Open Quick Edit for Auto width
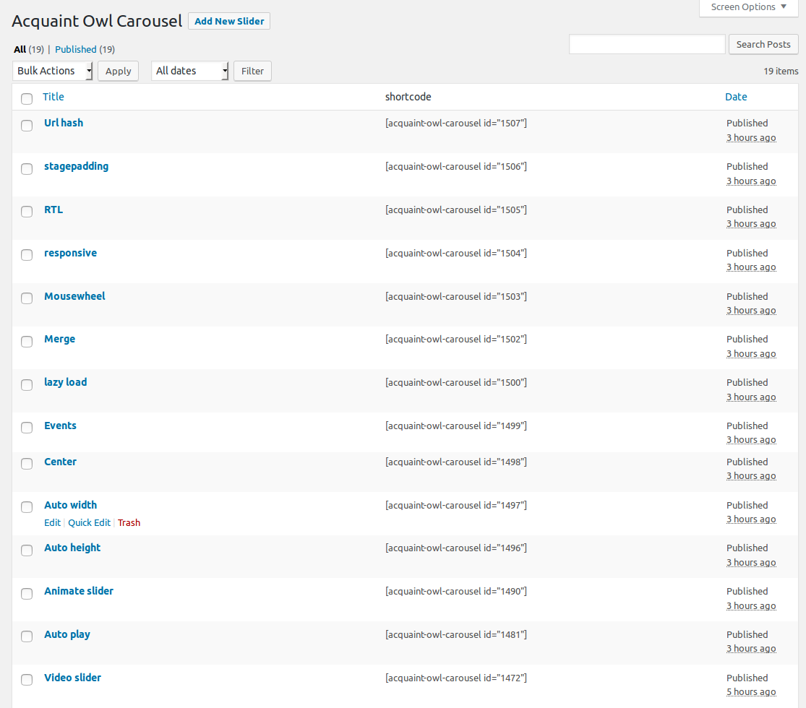Image resolution: width=806 pixels, height=708 pixels. [x=89, y=523]
